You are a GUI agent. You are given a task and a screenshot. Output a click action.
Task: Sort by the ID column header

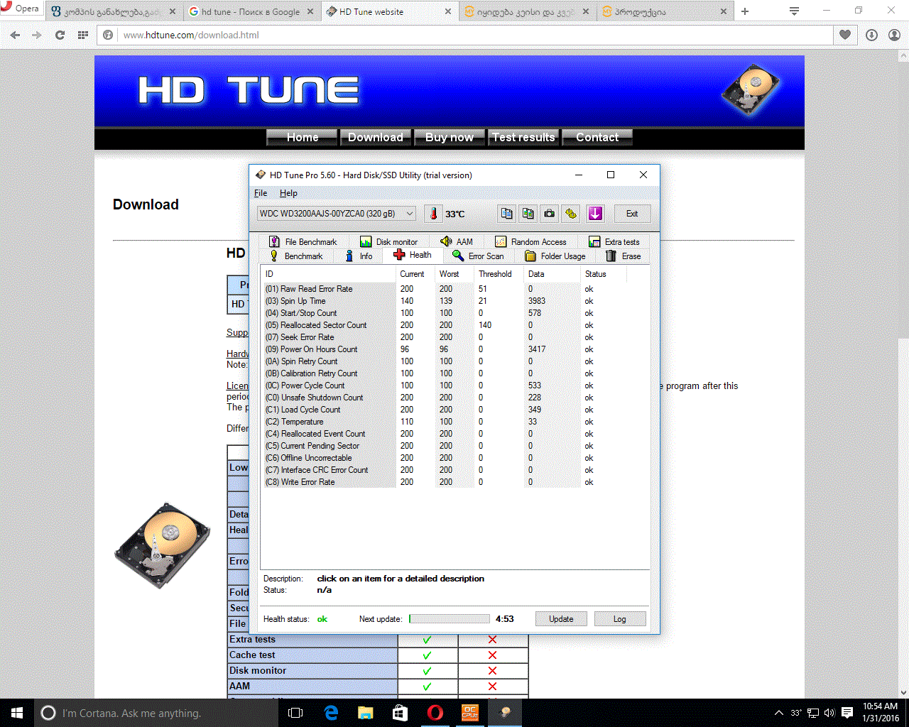pyautogui.click(x=328, y=274)
